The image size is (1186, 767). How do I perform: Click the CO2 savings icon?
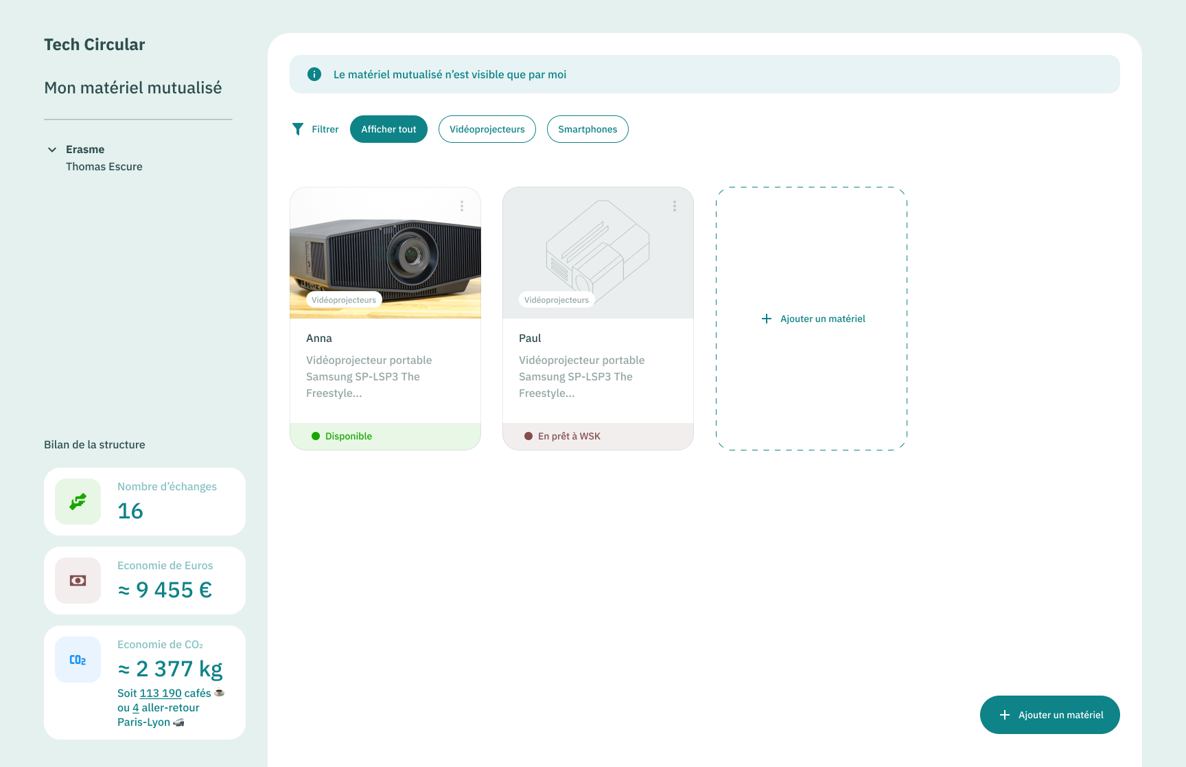(x=78, y=660)
